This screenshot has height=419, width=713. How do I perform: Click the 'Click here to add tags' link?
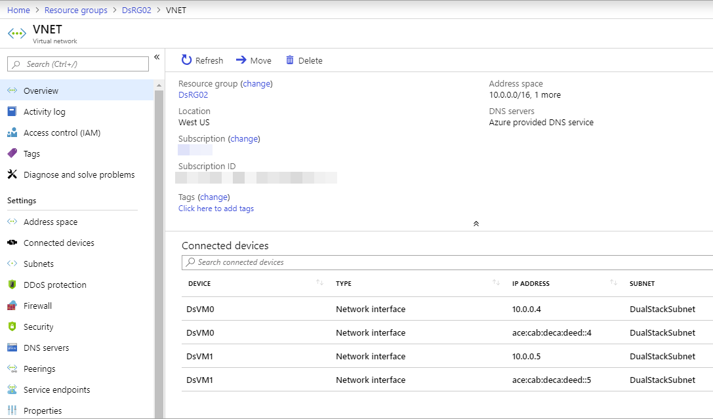coord(216,209)
